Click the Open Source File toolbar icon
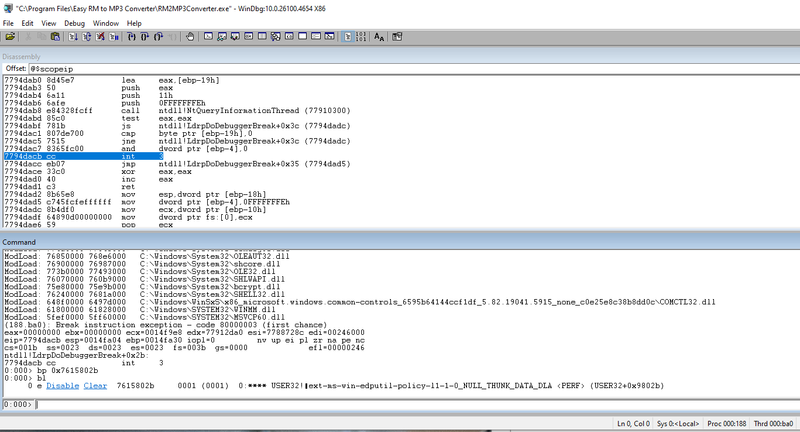 [10, 37]
